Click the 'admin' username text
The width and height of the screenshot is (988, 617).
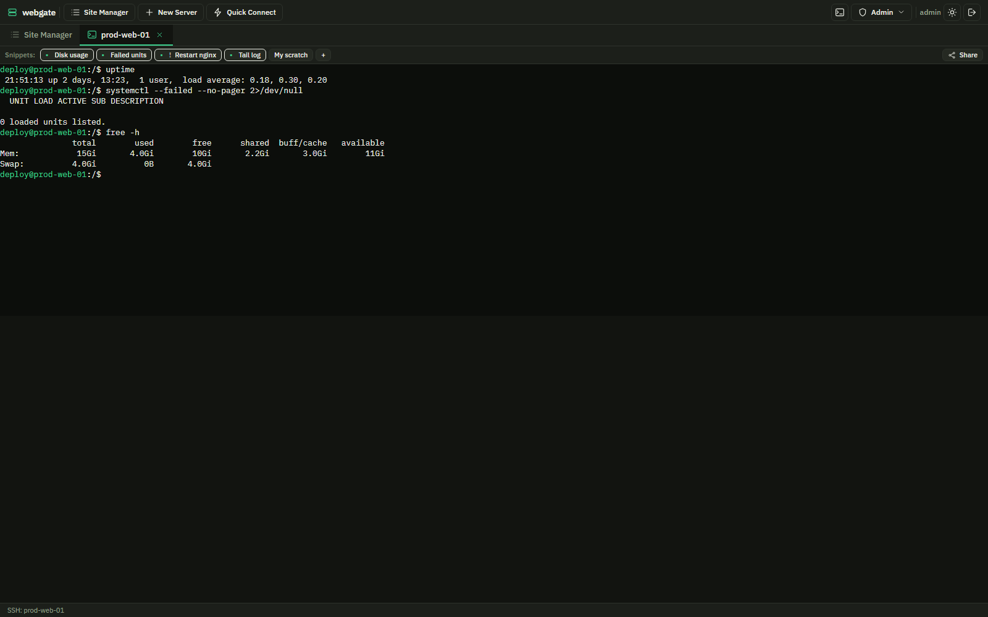tap(930, 12)
